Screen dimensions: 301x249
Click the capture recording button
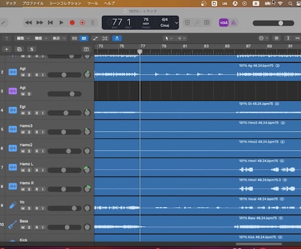[82, 23]
